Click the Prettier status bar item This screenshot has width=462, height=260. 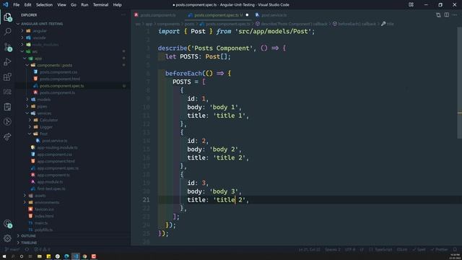[x=439, y=249]
